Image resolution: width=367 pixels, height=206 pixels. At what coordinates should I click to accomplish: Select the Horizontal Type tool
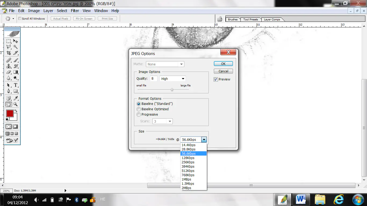(16, 85)
